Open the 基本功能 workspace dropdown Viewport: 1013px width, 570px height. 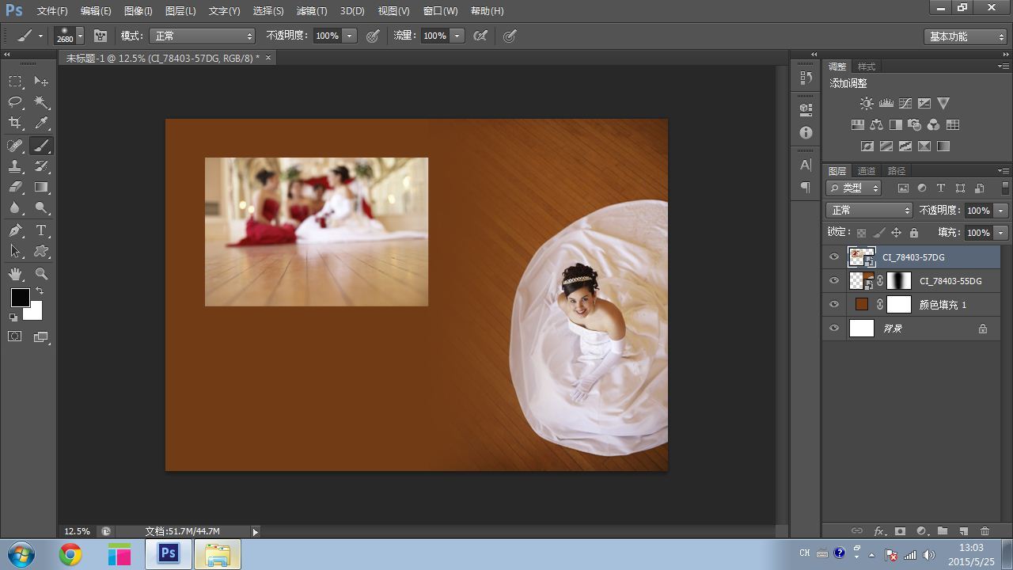pyautogui.click(x=966, y=36)
